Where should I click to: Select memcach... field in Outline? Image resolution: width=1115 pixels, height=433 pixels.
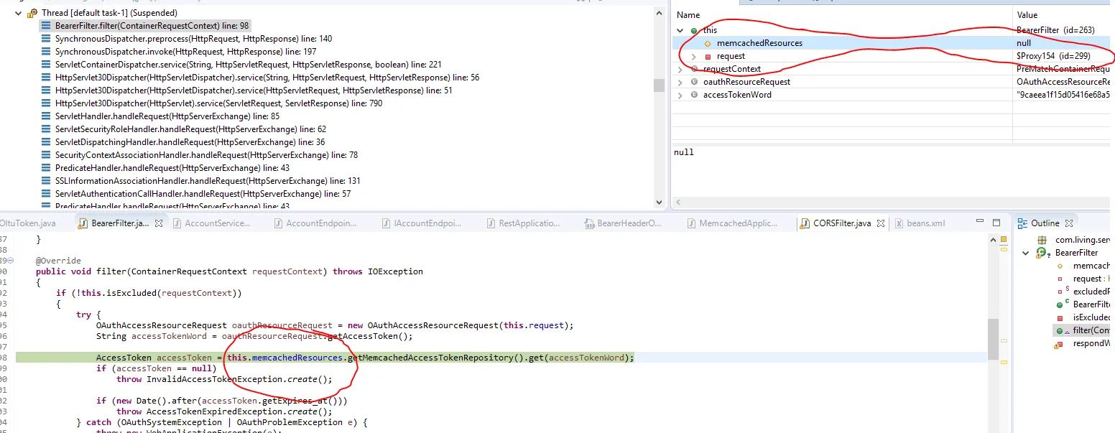point(1092,266)
